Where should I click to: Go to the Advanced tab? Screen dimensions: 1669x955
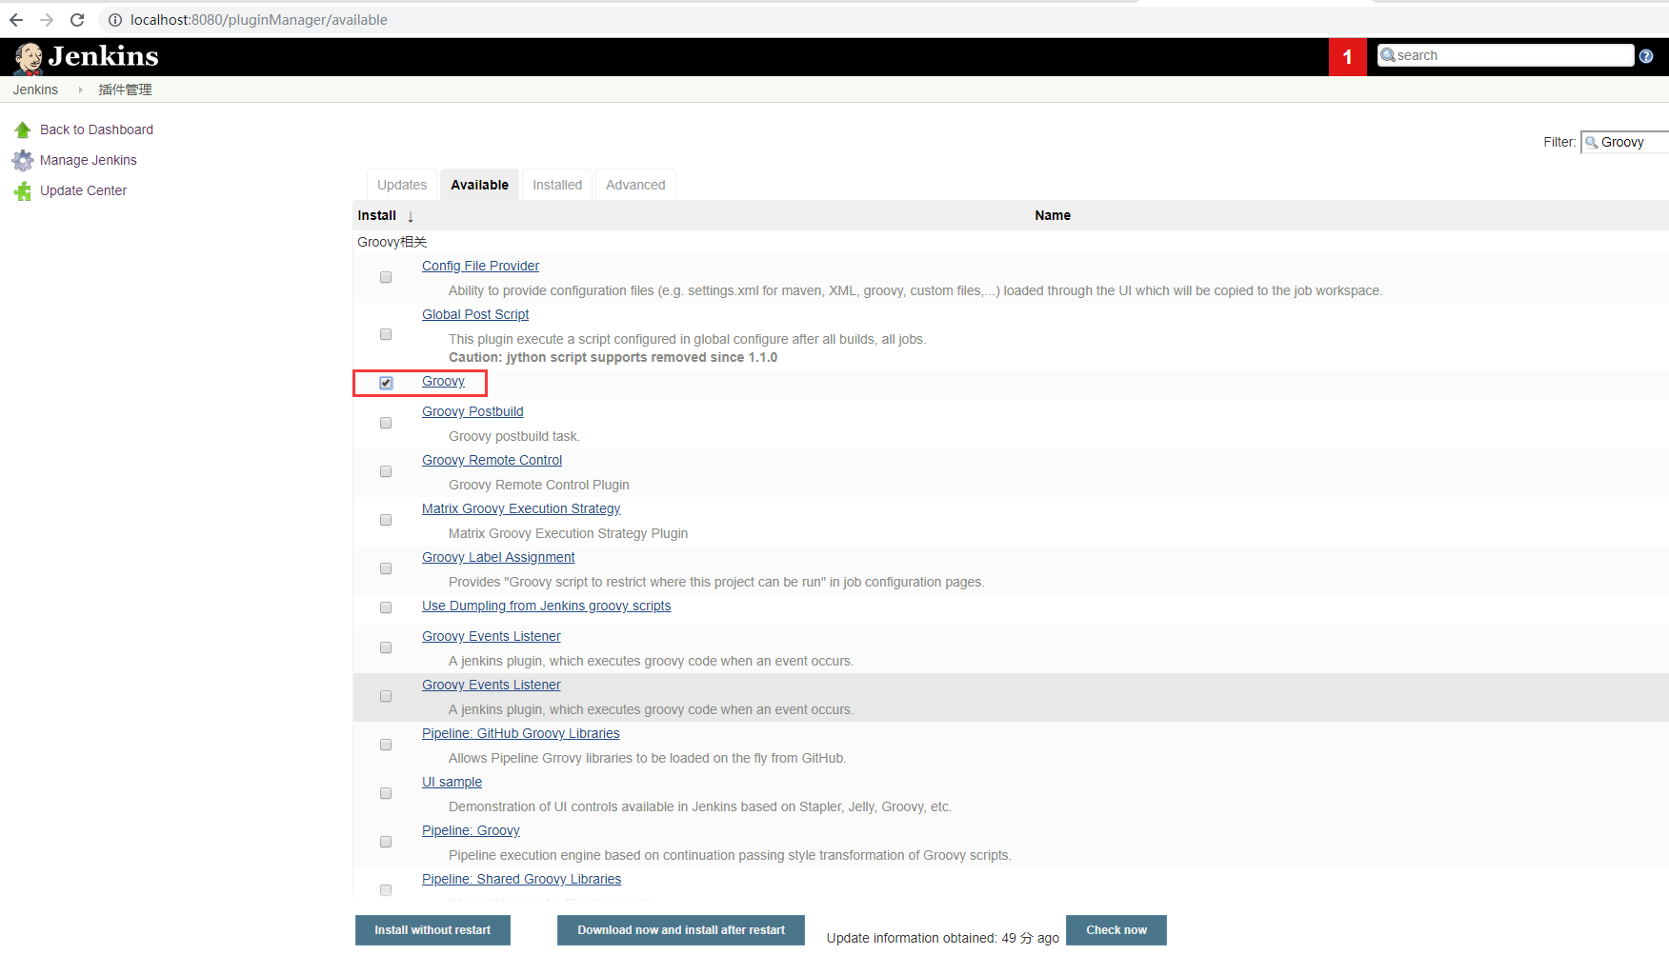point(635,185)
